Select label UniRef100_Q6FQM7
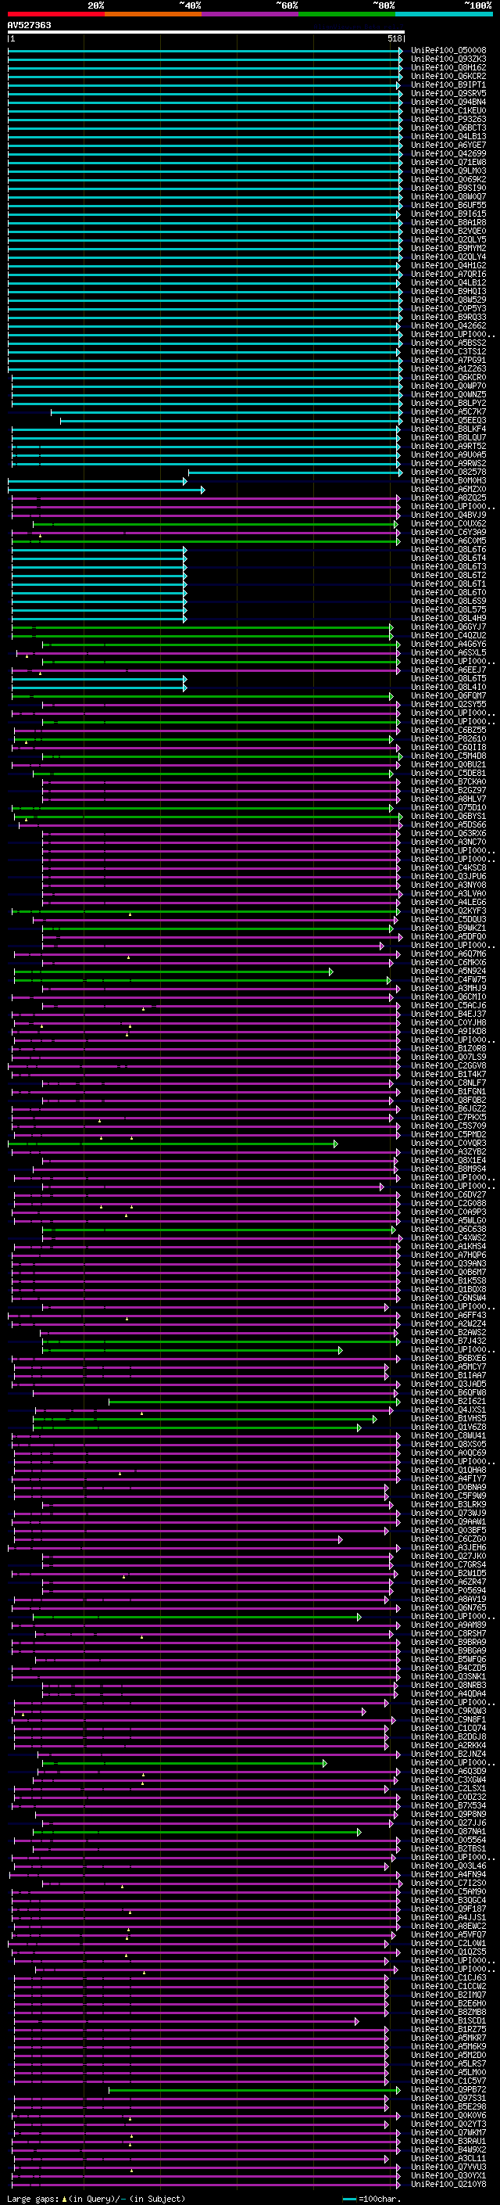 coord(448,696)
